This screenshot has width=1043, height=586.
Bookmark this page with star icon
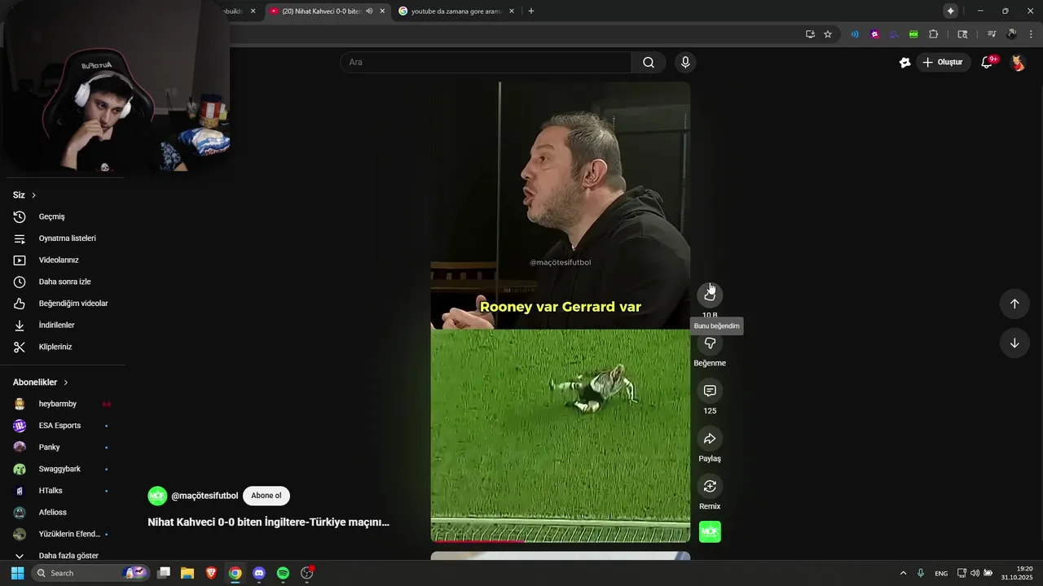point(828,34)
